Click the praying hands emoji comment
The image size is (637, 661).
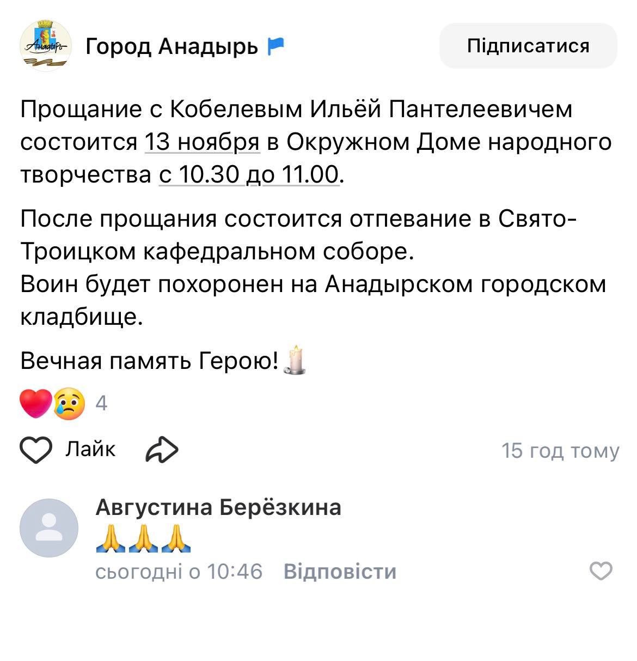click(x=143, y=538)
